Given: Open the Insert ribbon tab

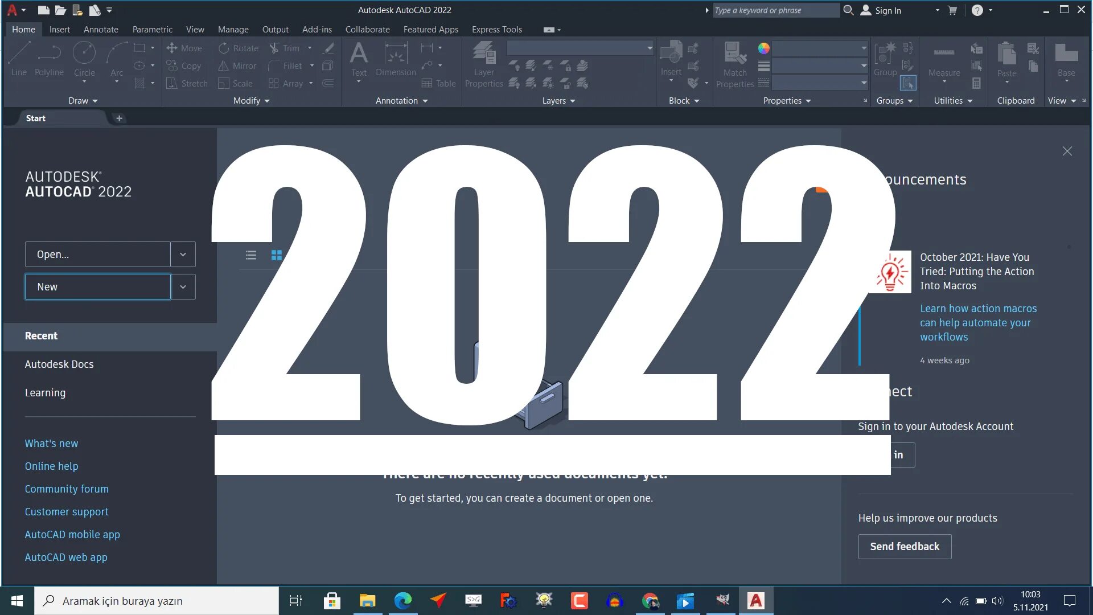Looking at the screenshot, I should [x=60, y=30].
